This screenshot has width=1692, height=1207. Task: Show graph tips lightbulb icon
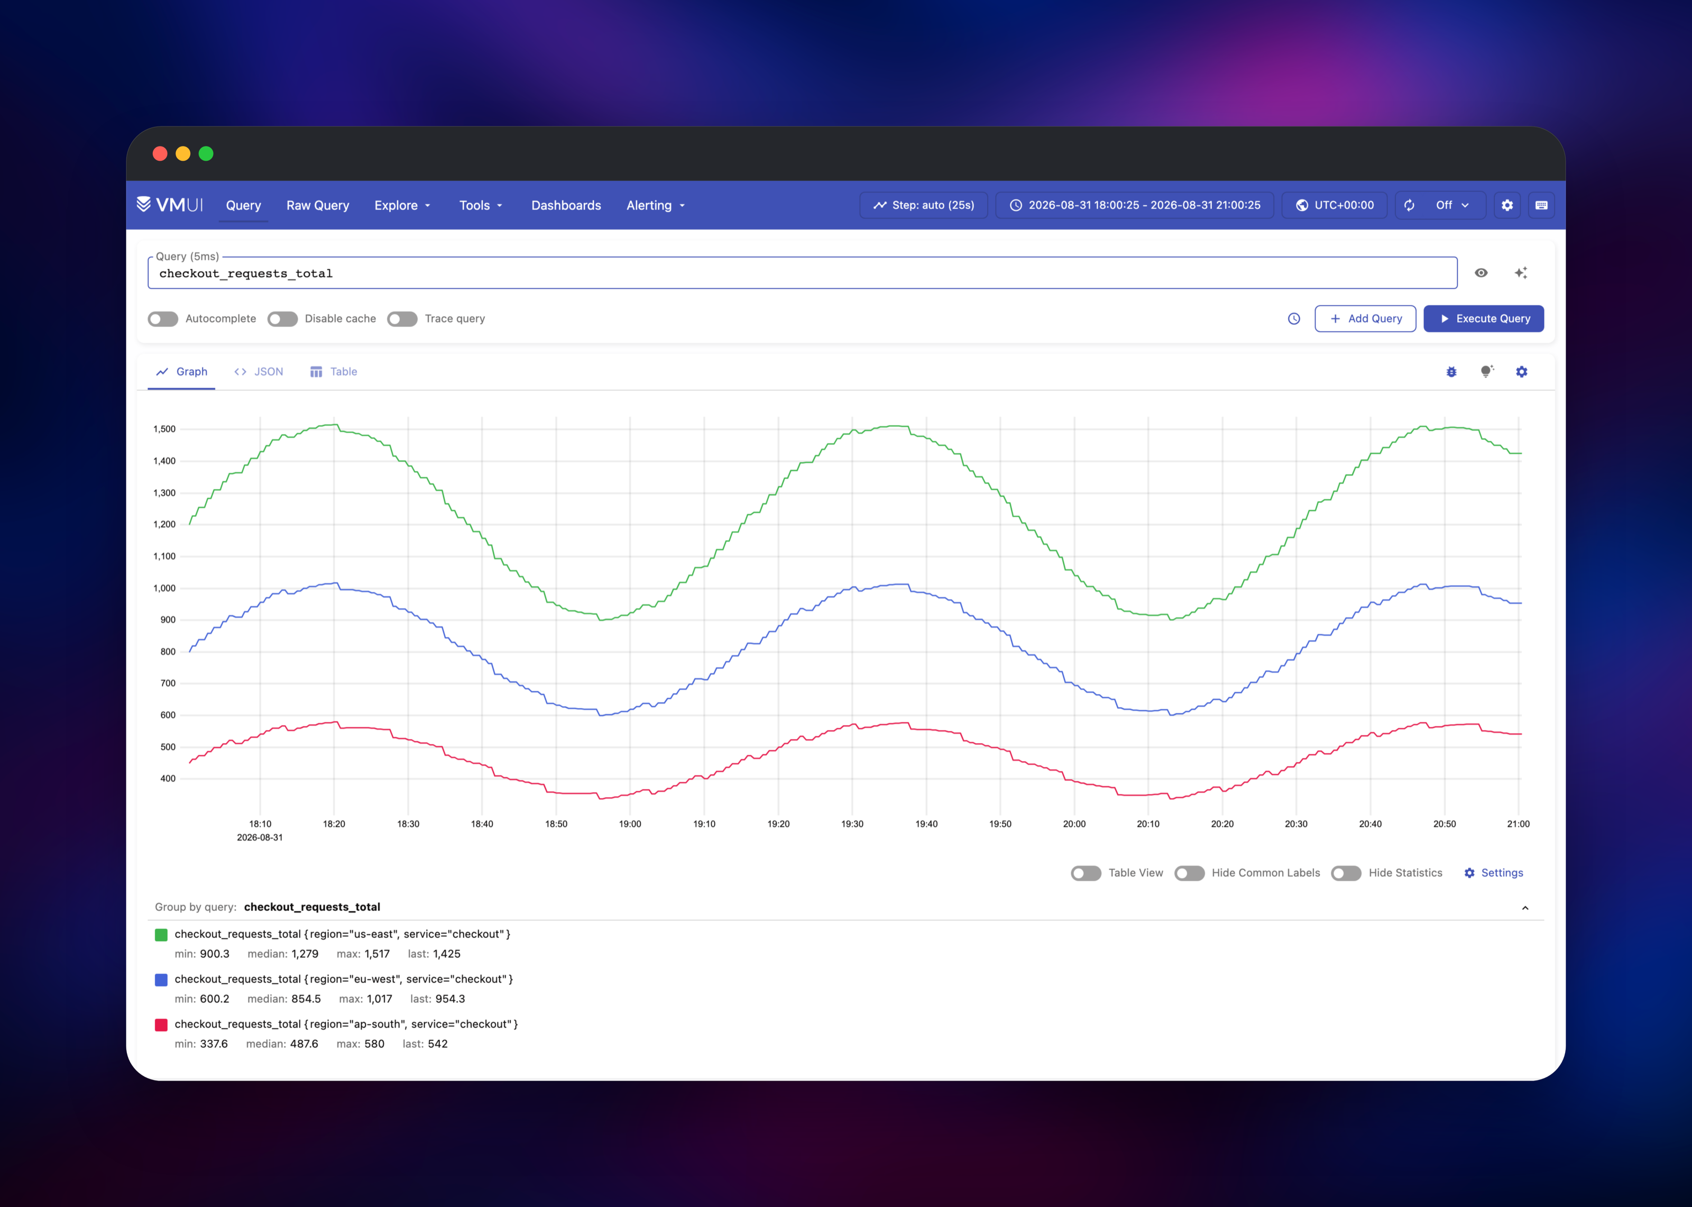1486,372
